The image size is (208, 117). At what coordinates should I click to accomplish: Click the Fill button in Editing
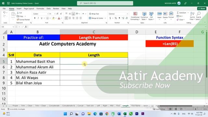click(180, 16)
